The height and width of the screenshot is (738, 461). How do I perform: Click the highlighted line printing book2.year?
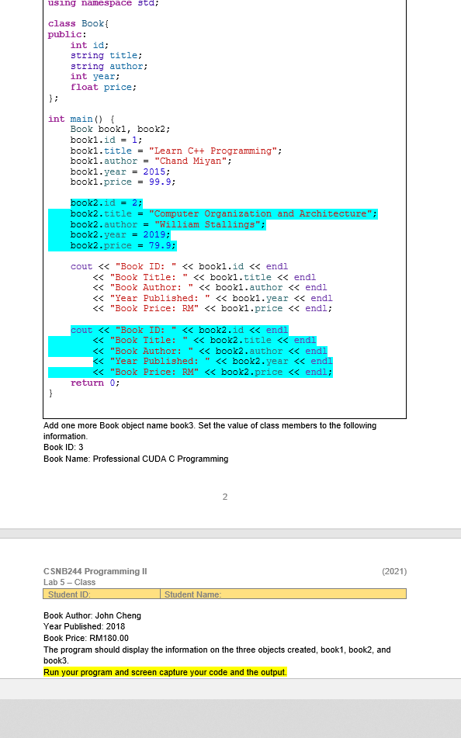tap(213, 361)
